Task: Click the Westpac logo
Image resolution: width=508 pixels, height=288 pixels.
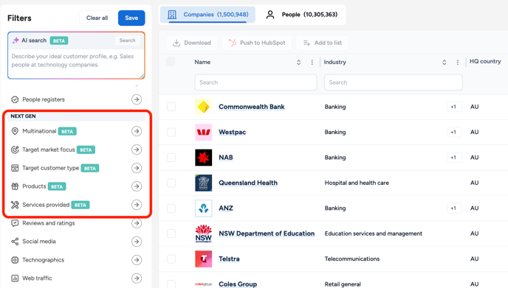Action: point(204,132)
